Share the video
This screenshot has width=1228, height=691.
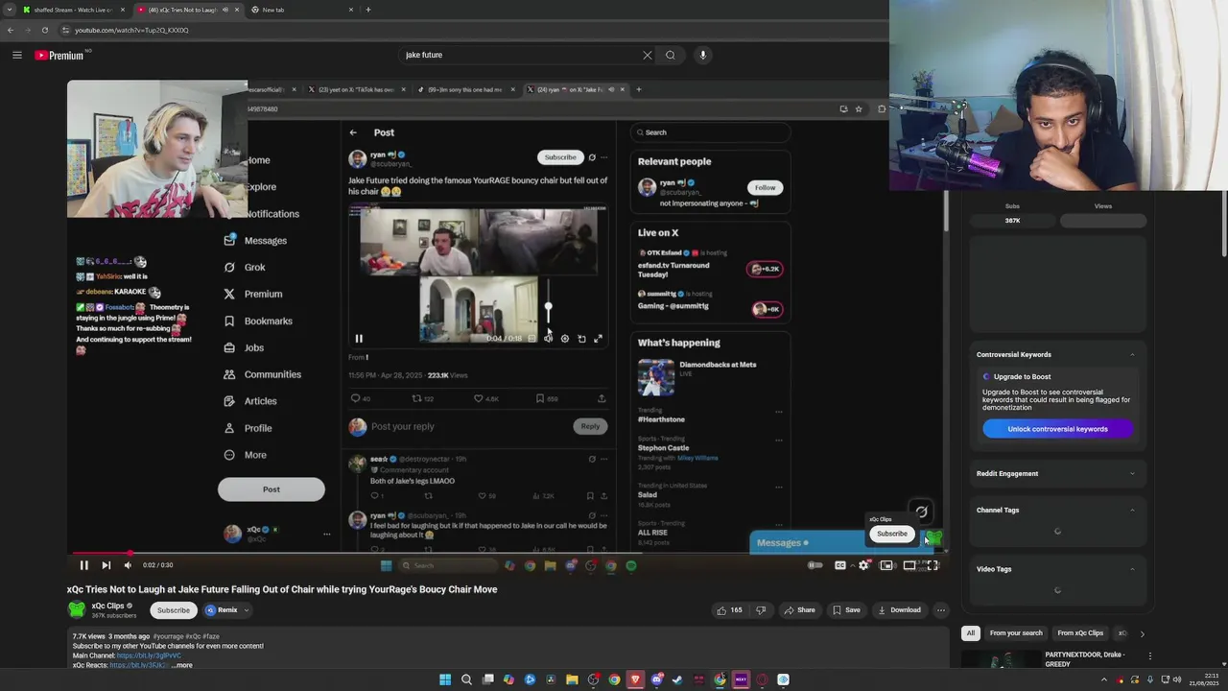[799, 610]
